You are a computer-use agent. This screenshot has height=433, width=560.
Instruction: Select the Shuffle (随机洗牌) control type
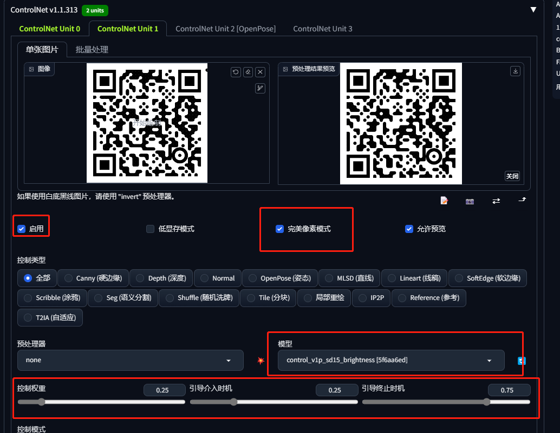(199, 297)
